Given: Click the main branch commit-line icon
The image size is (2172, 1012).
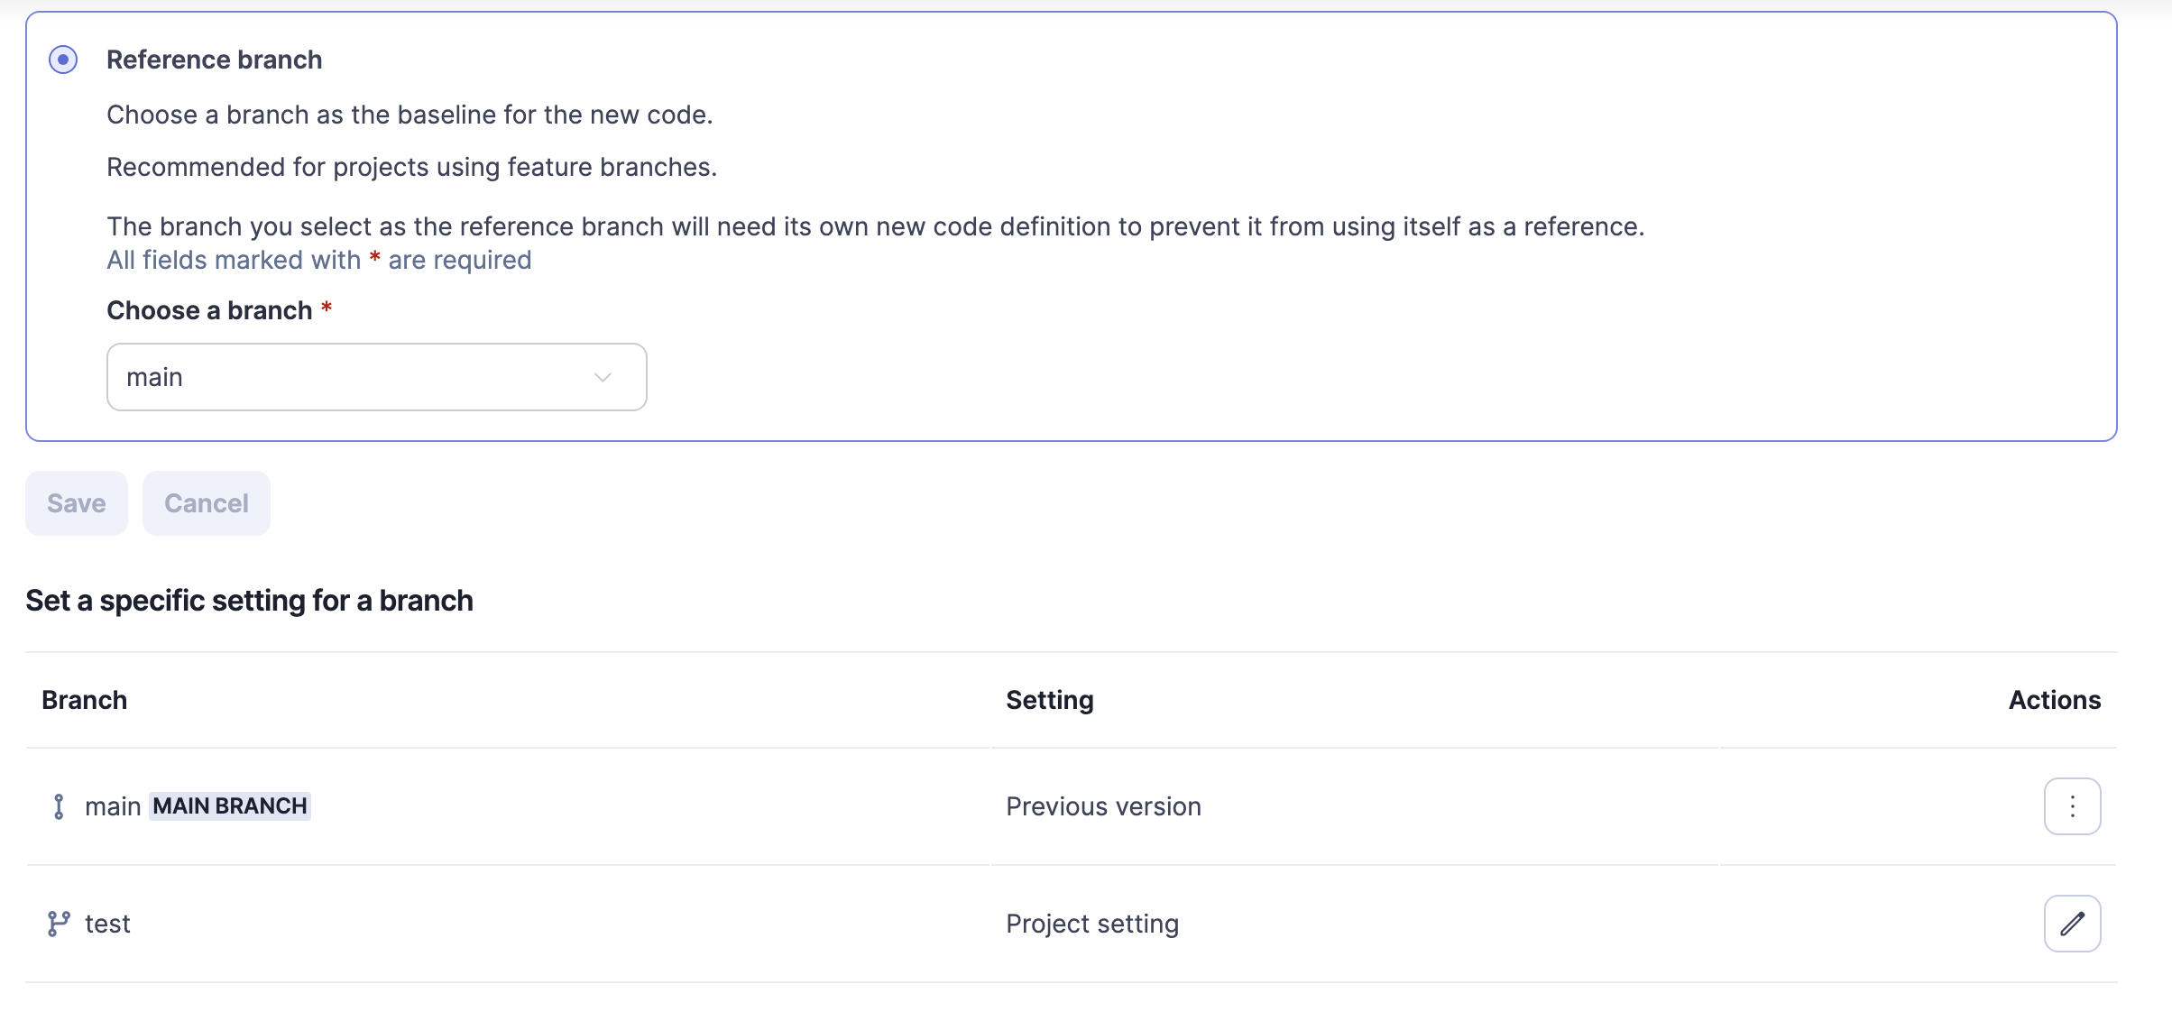Looking at the screenshot, I should coord(59,806).
